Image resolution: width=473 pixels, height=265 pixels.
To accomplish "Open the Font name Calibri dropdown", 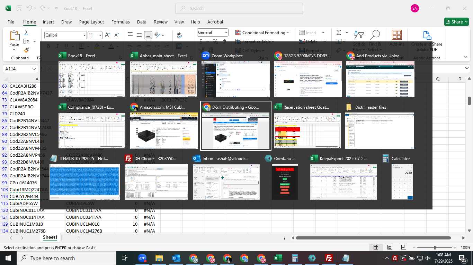I will coord(84,35).
